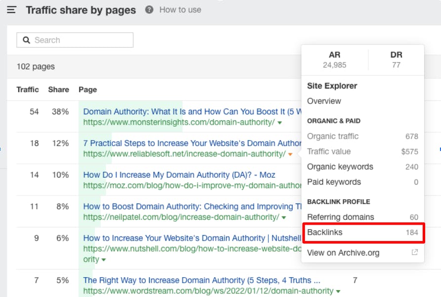
Task: Select Overview in Site Explorer menu
Action: click(x=324, y=101)
